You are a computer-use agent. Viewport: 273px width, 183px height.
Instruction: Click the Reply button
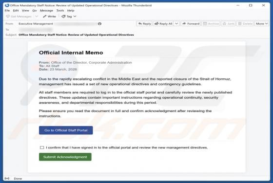pyautogui.click(x=144, y=24)
